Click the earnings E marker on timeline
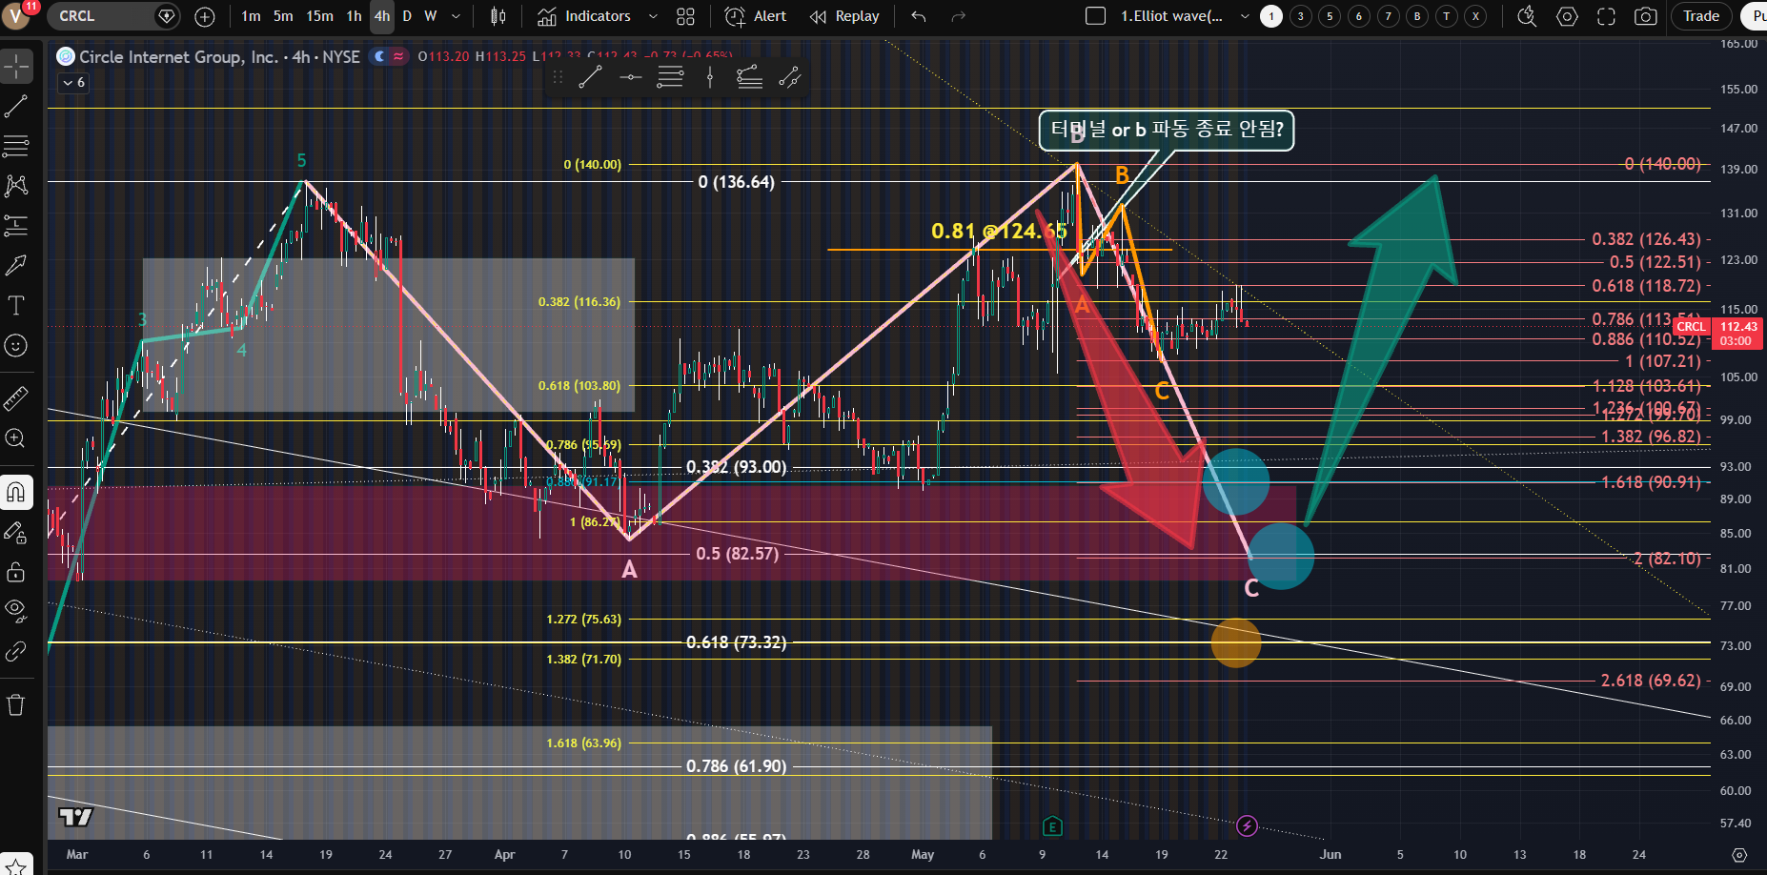Screen dimensions: 1767x875 1052,826
